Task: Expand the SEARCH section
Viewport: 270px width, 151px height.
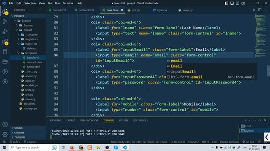Action: click(x=28, y=128)
